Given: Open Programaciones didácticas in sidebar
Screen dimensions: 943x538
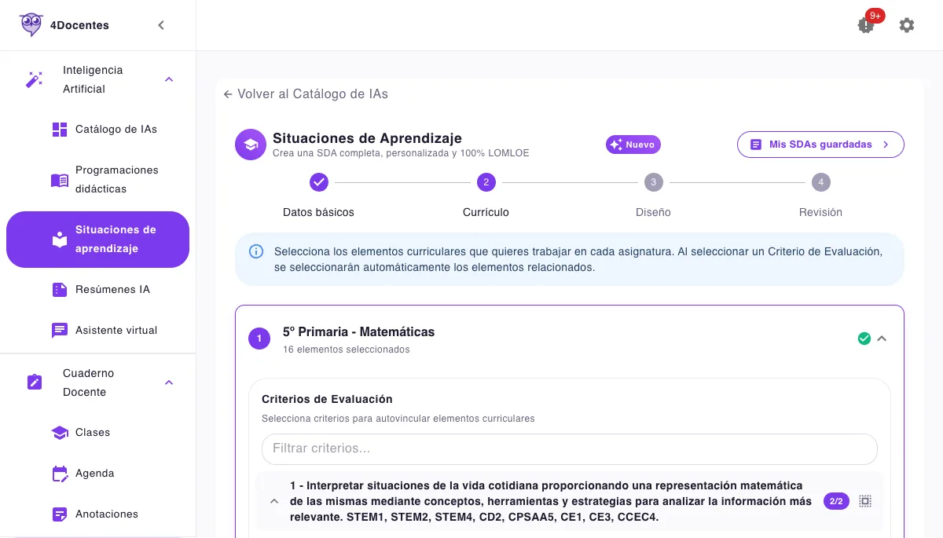Looking at the screenshot, I should (x=97, y=180).
